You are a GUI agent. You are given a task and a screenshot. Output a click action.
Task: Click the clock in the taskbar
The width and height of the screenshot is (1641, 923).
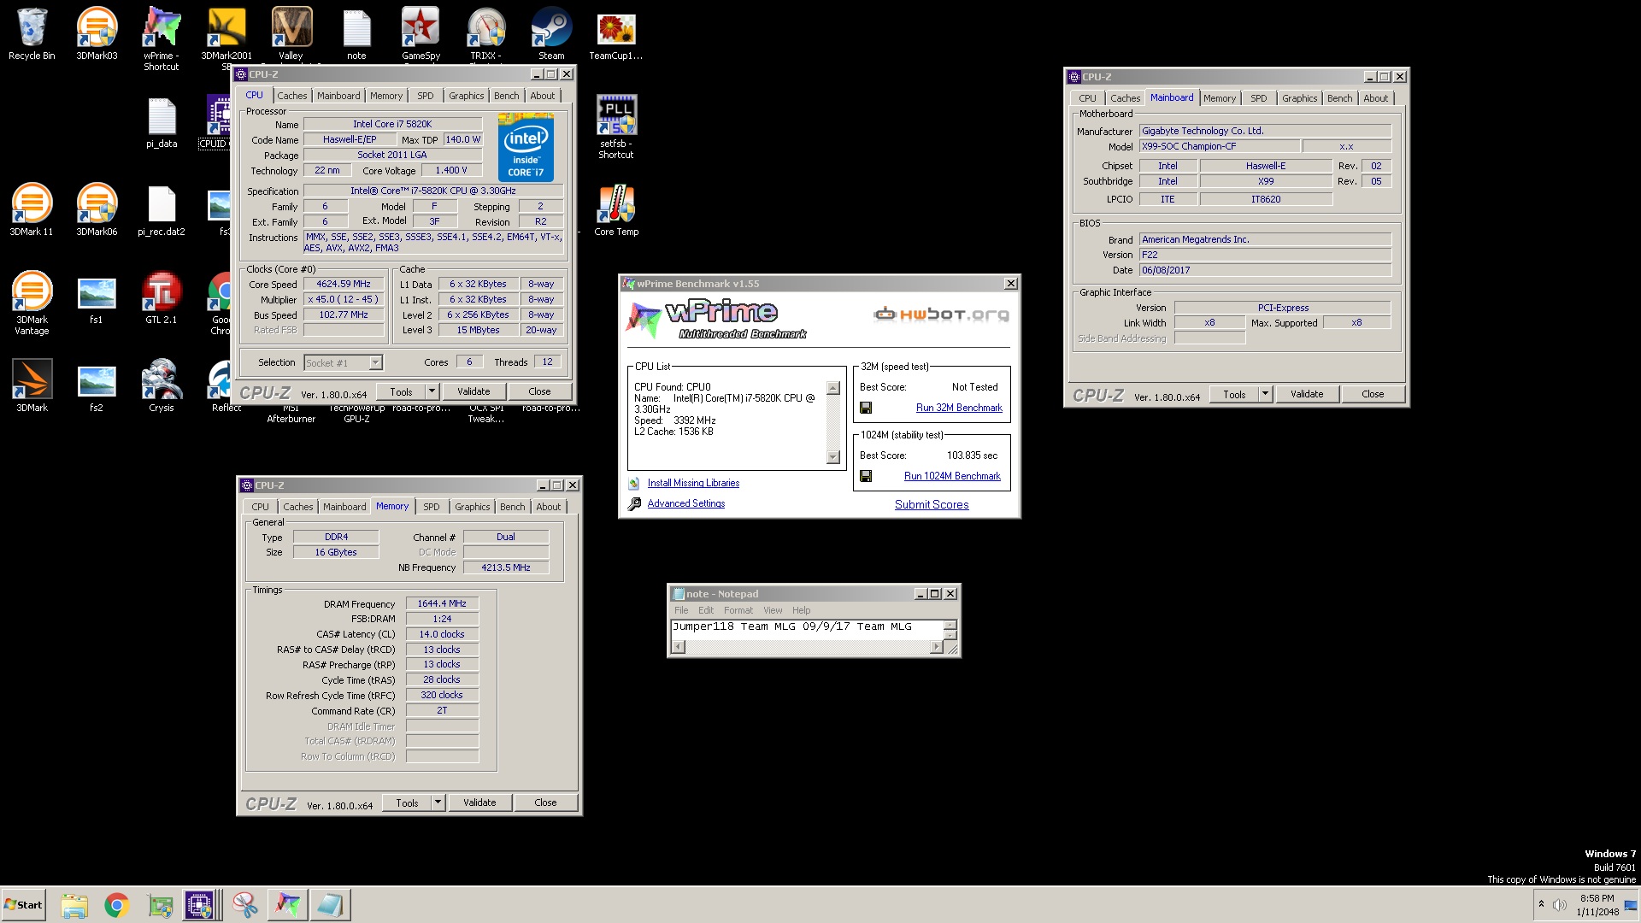1597,905
